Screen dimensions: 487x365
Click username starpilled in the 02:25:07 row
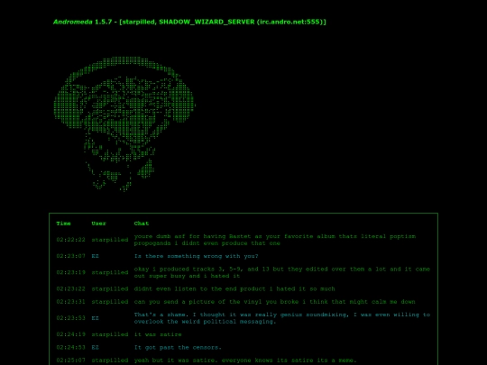110,360
